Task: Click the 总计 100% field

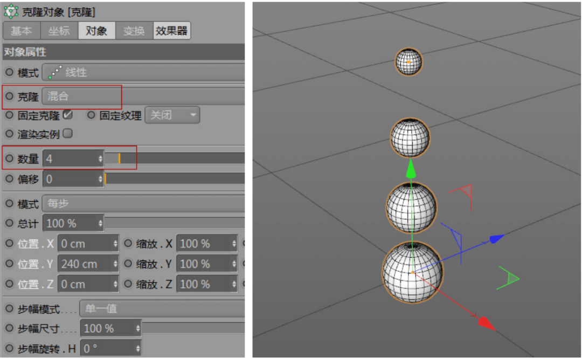Action: pos(73,224)
